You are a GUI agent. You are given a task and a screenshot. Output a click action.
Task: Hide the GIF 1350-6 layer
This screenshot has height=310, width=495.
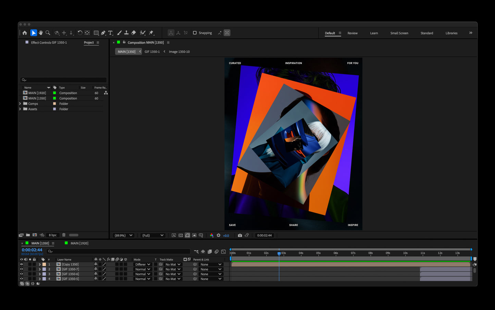[21, 274]
